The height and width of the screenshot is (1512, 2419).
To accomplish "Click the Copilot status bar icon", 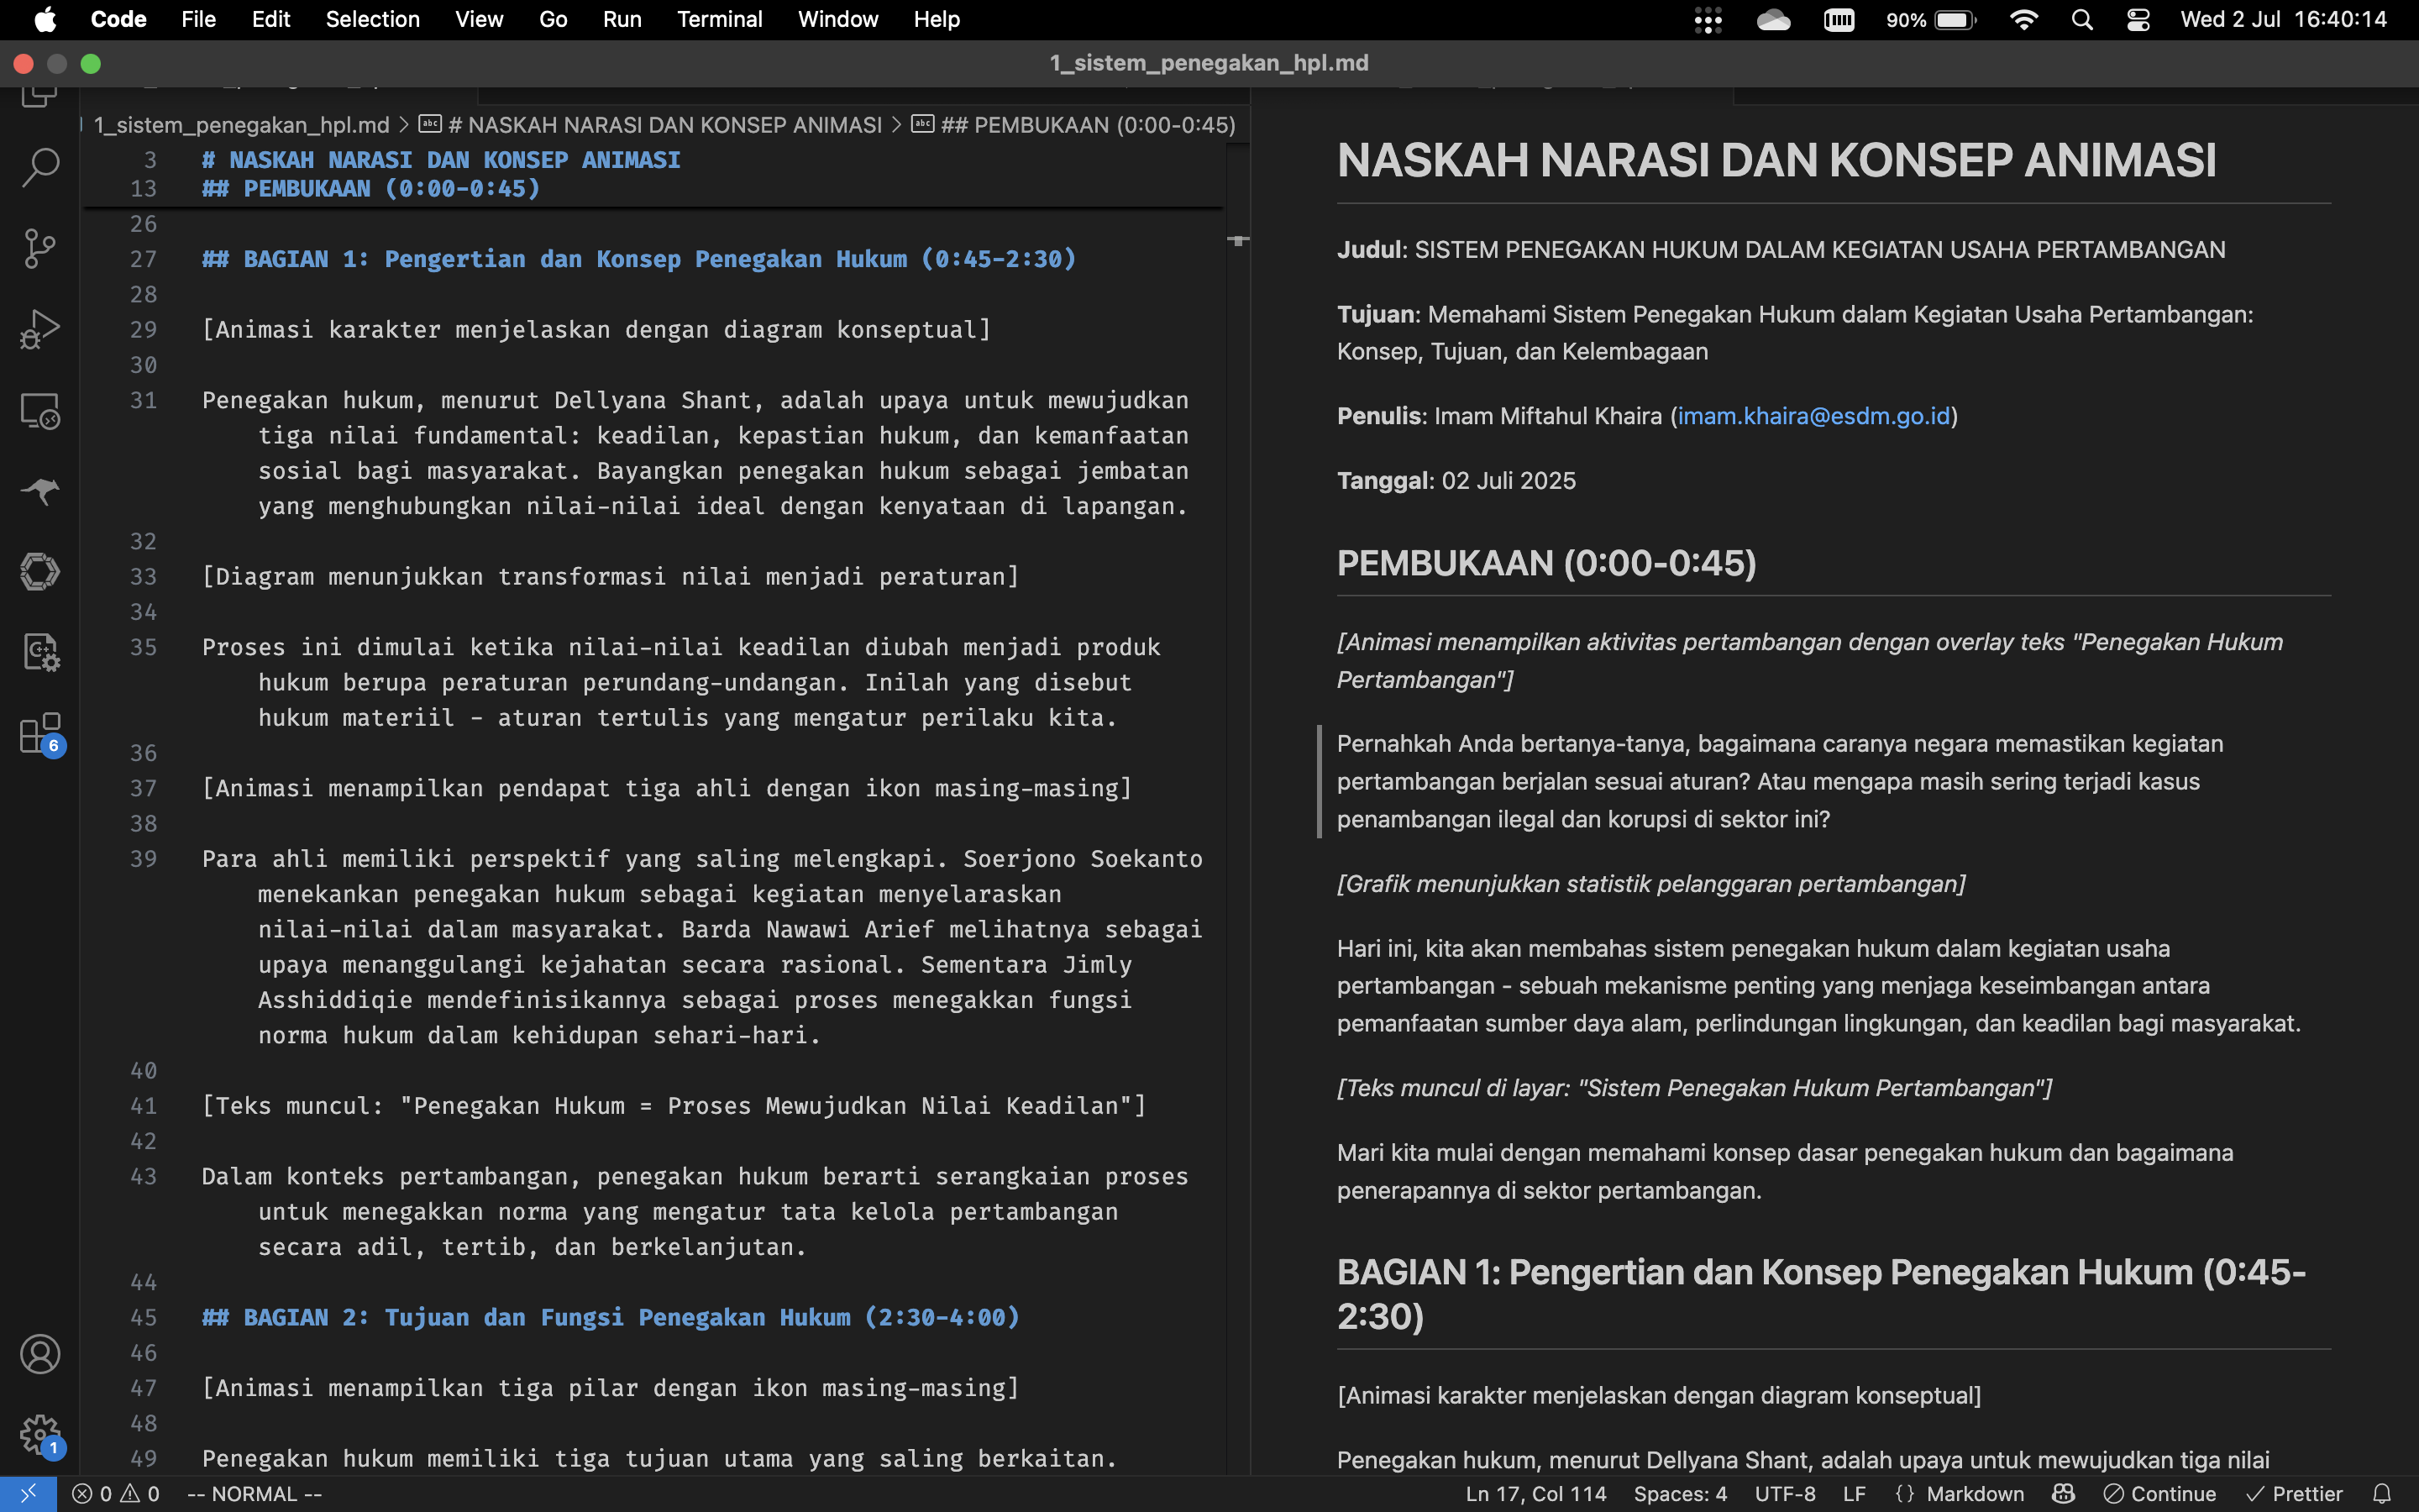I will (2063, 1494).
